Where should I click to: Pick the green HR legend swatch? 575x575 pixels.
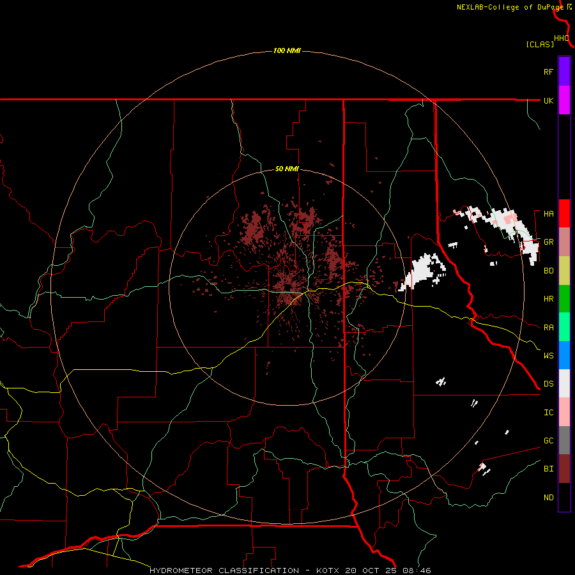(x=564, y=299)
